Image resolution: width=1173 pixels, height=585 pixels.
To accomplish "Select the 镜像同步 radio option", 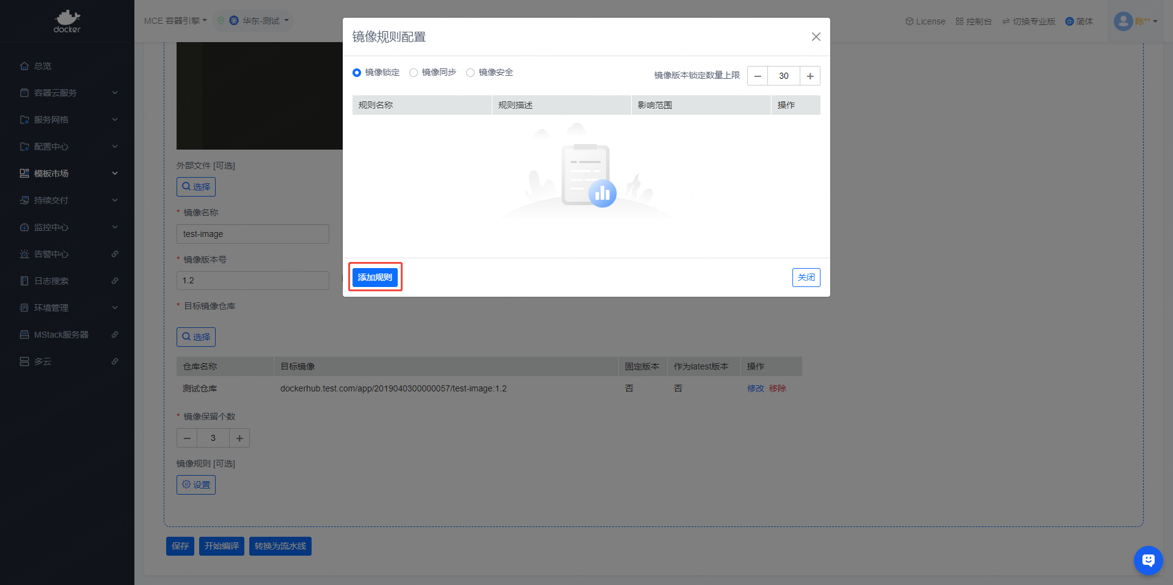I will click(414, 73).
